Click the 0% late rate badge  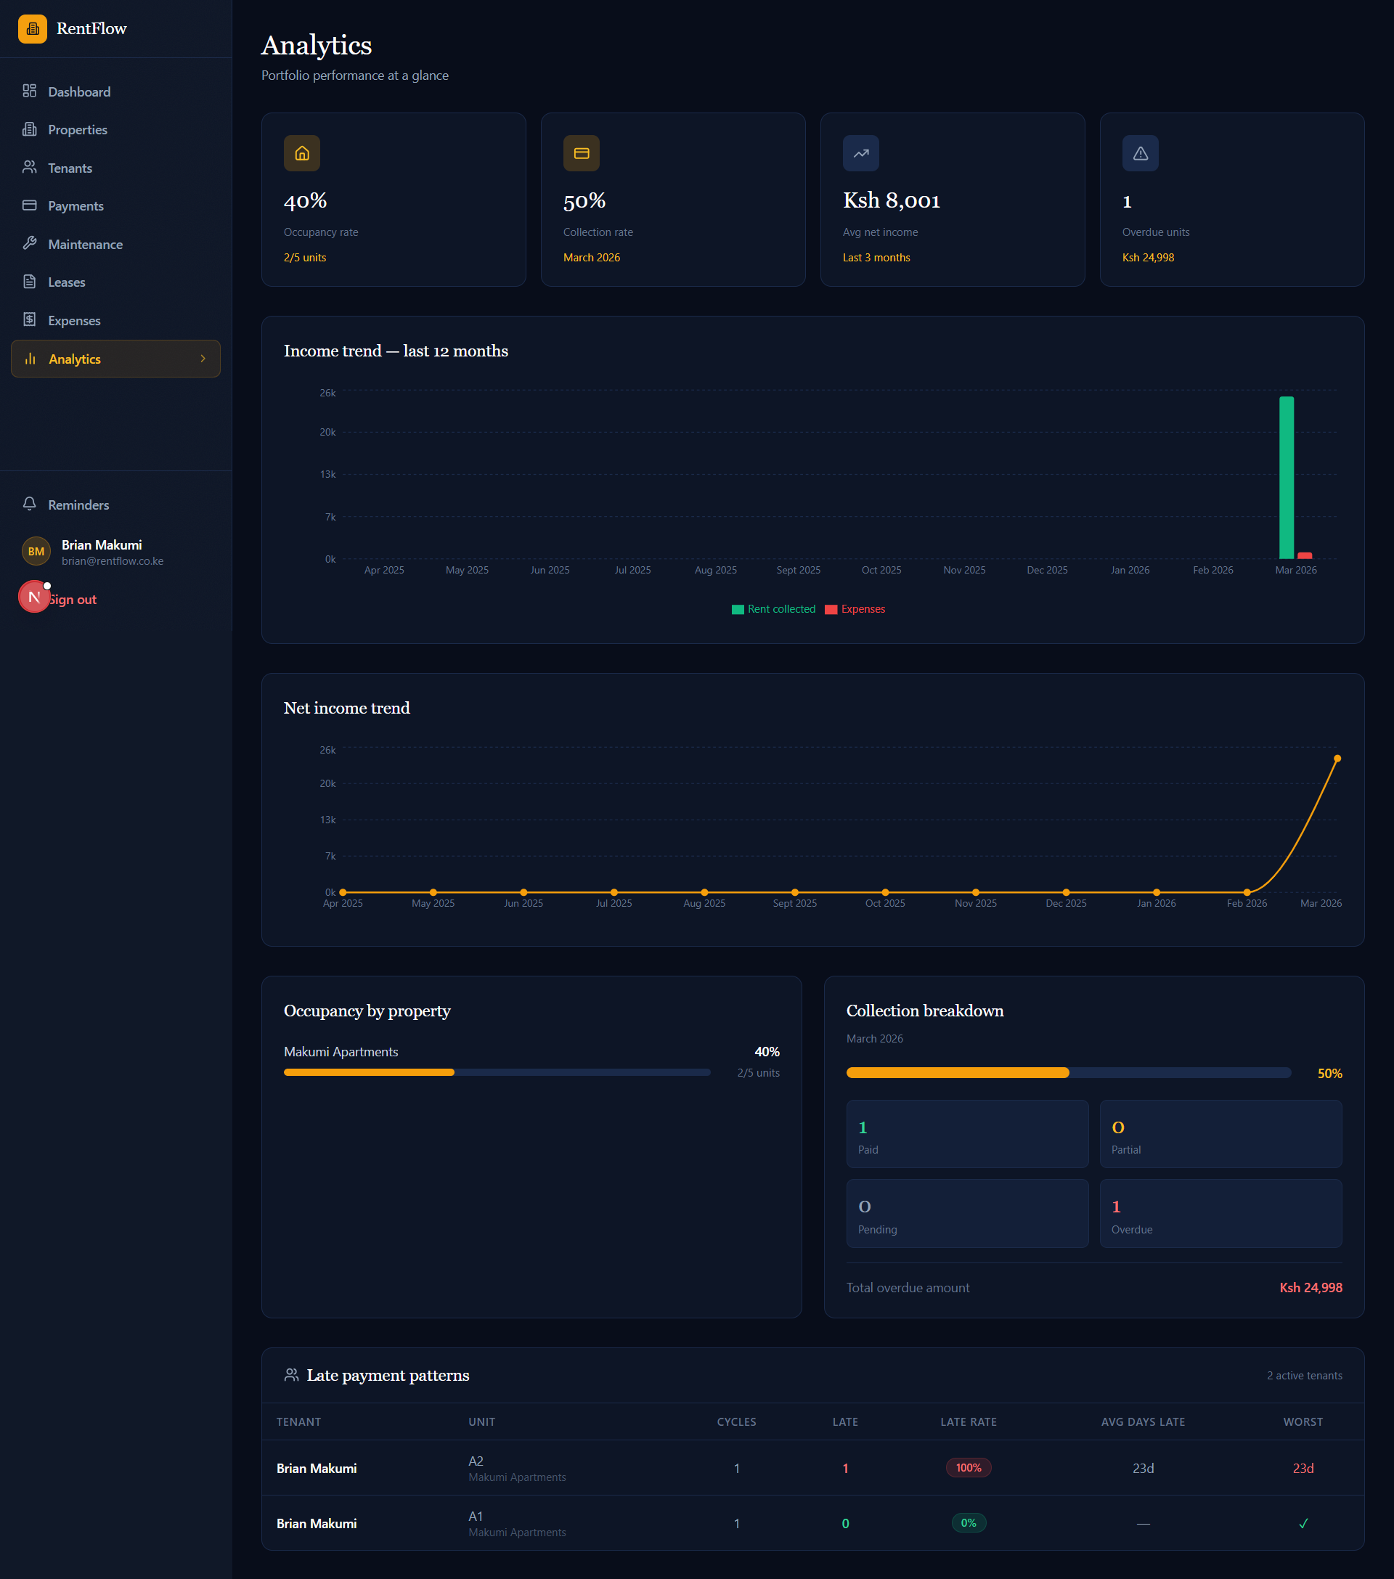969,1523
